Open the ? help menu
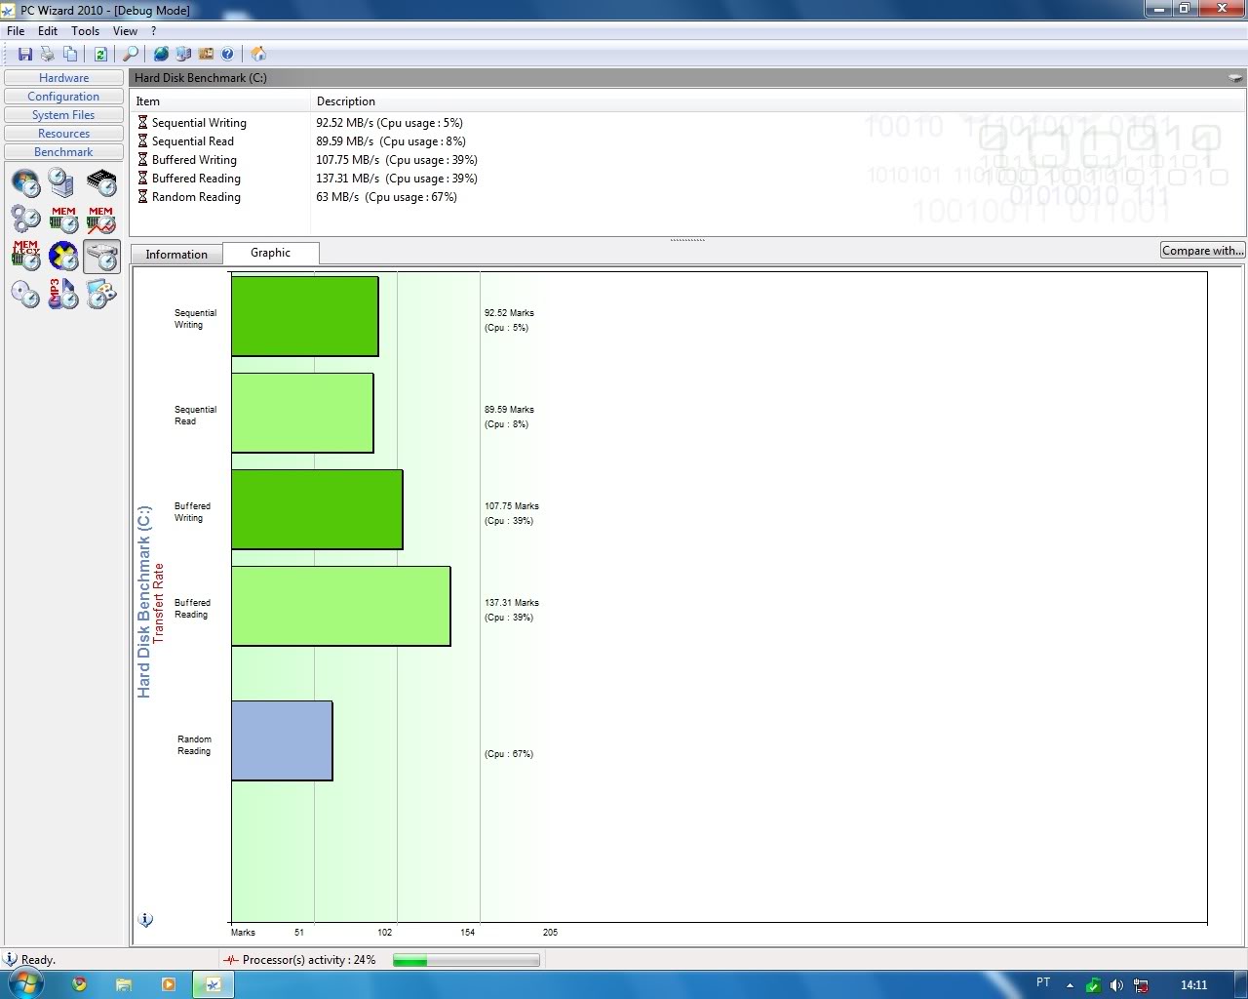This screenshot has height=999, width=1248. pyautogui.click(x=153, y=30)
